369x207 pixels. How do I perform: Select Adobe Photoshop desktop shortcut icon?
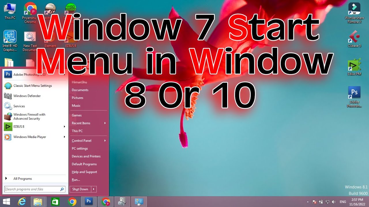tap(354, 97)
